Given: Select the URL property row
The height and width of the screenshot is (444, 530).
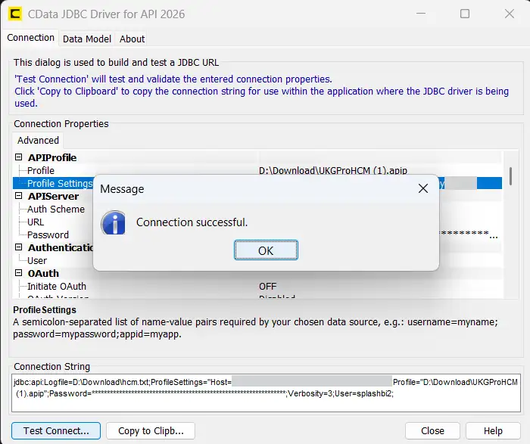Looking at the screenshot, I should [x=36, y=222].
